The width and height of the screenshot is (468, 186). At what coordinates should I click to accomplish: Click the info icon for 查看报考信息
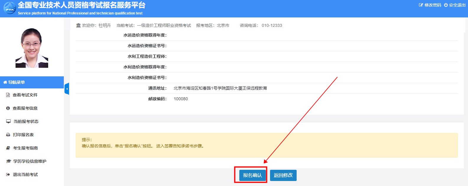pyautogui.click(x=8, y=108)
